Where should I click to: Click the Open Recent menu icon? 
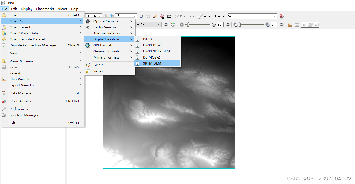[4, 27]
